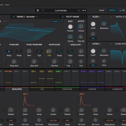Viewport: 126px width, 126px height.
Task: Toggle Engine 2 power button
Action: pos(14,17)
